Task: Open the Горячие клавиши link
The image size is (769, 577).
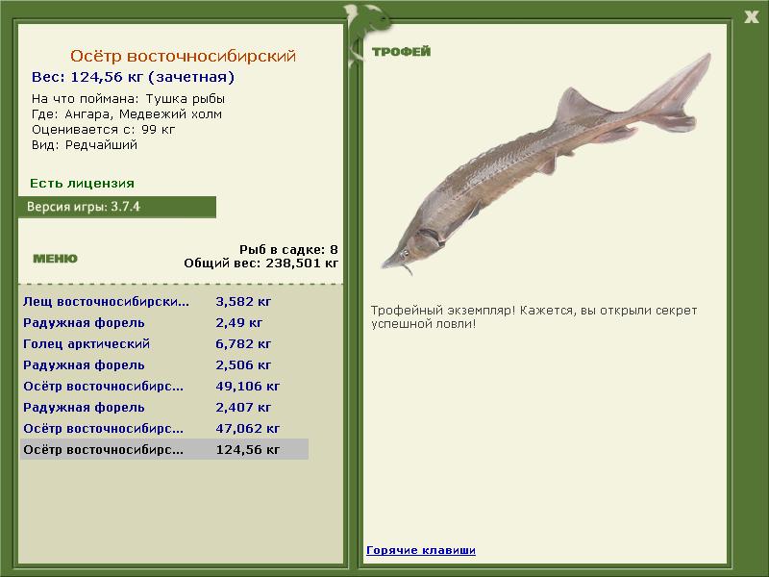Action: [x=421, y=550]
